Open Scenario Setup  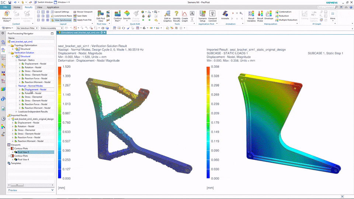(x=202, y=16)
